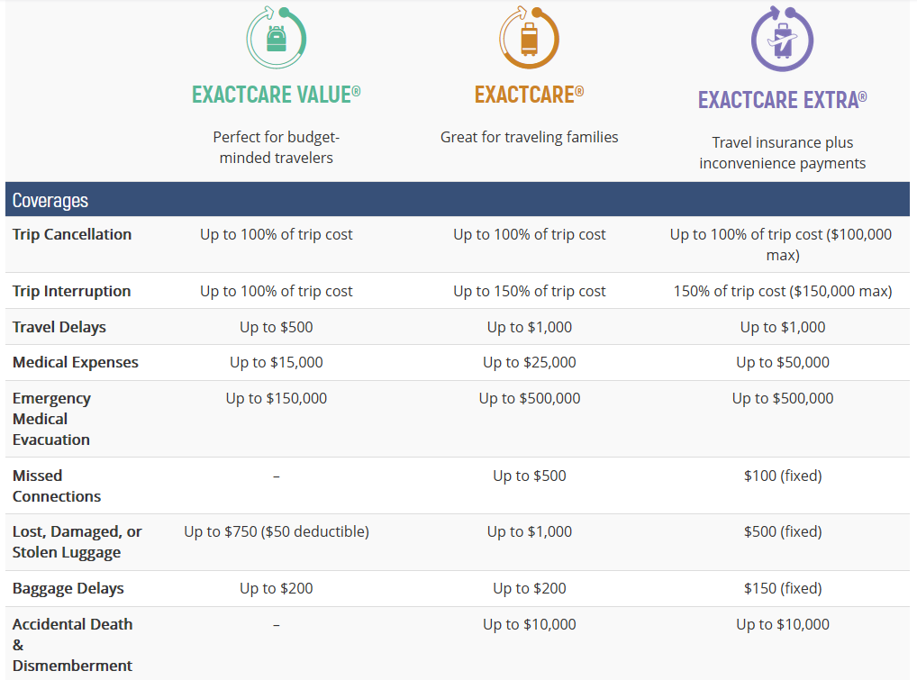Click ExactCare Extra evacuation 'Up to $500,000' cell
Viewport: 917px width, 680px height.
[x=783, y=399]
